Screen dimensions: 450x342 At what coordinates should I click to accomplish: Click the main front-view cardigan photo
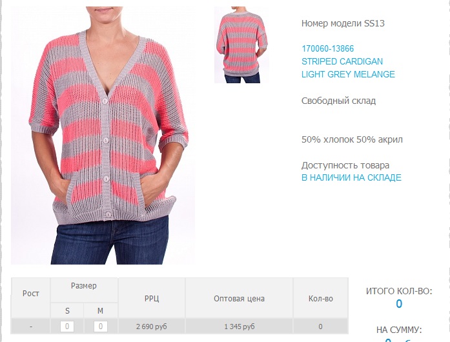tap(103, 135)
